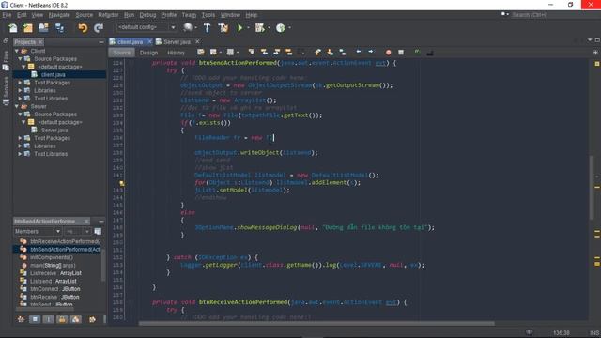Open the Run Project dropdown arrow

click(x=248, y=28)
